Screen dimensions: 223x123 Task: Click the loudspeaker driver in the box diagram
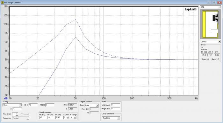point(215,18)
